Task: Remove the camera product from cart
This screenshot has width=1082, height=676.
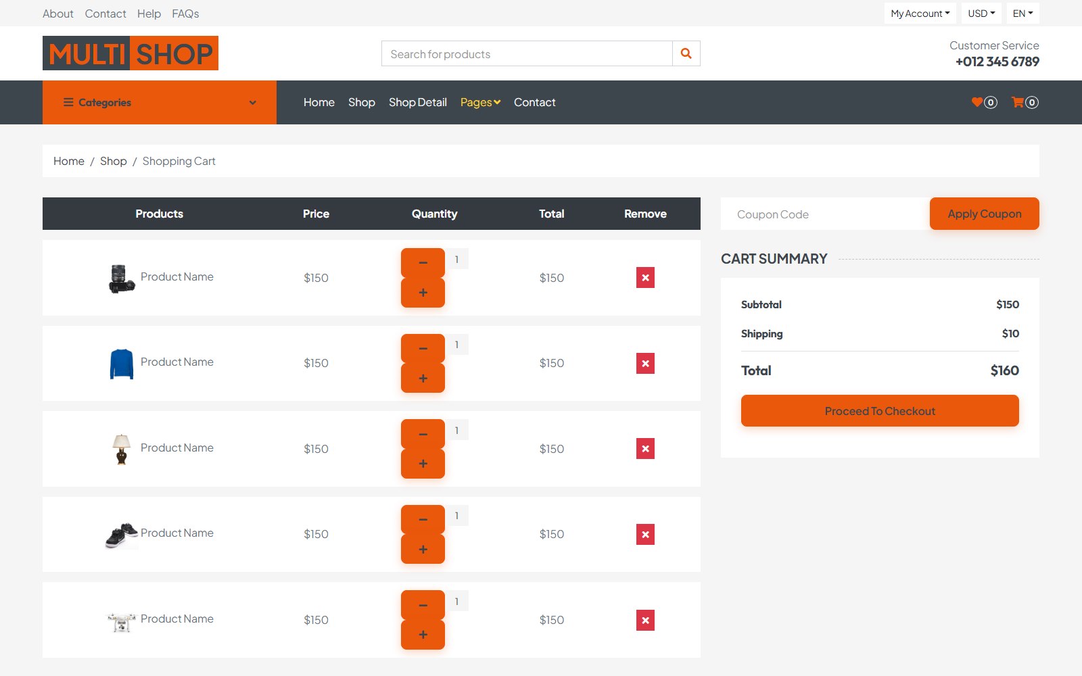Action: click(x=645, y=278)
